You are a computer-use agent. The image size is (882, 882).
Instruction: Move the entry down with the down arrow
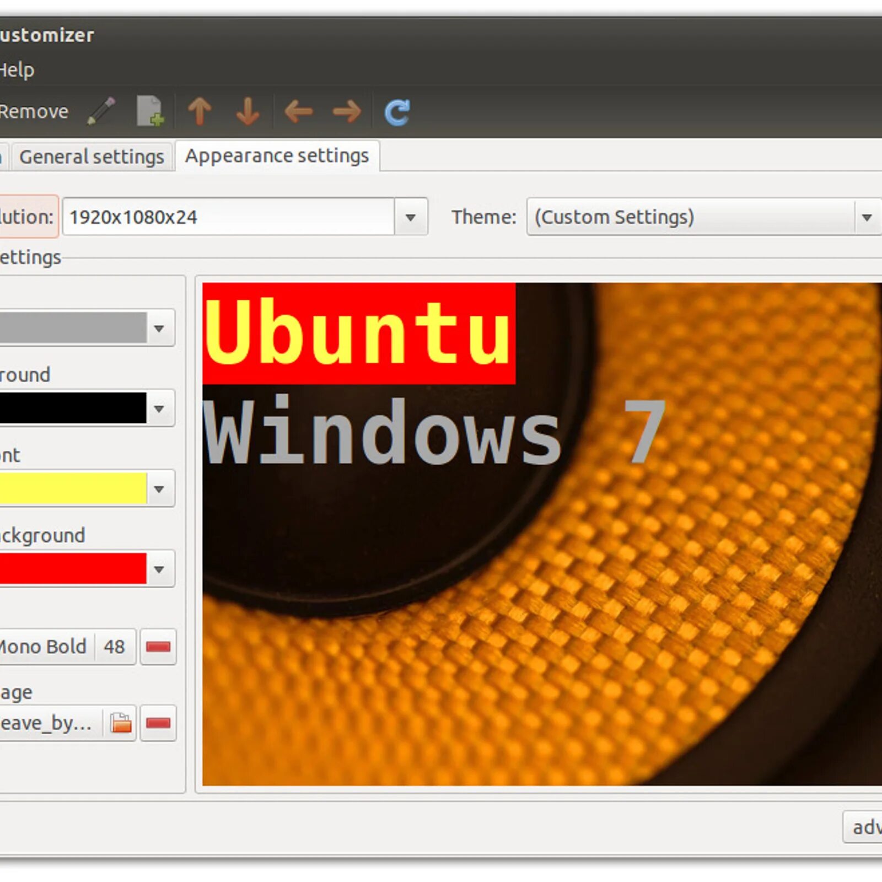(x=246, y=110)
